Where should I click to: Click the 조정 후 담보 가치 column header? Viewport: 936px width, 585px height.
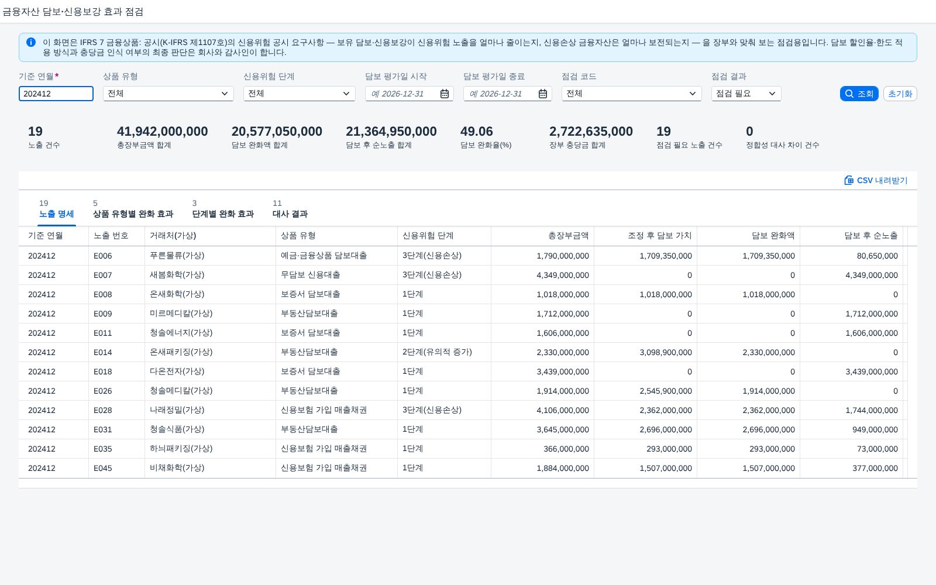click(646, 236)
